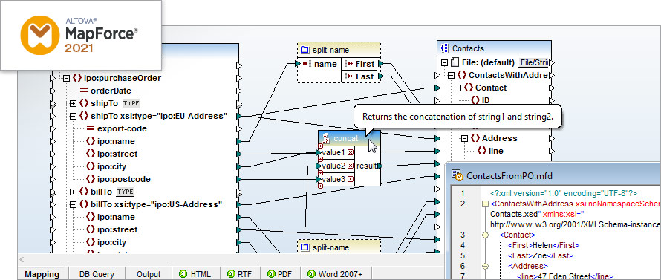This screenshot has width=661, height=280.
Task: Remove value2 input with its x box
Action: click(351, 166)
